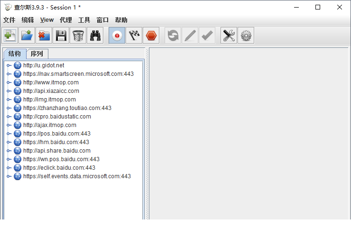Screen dimensions: 351x228
Task: Select host http://ajax.itmop.com
Action: tap(50, 125)
